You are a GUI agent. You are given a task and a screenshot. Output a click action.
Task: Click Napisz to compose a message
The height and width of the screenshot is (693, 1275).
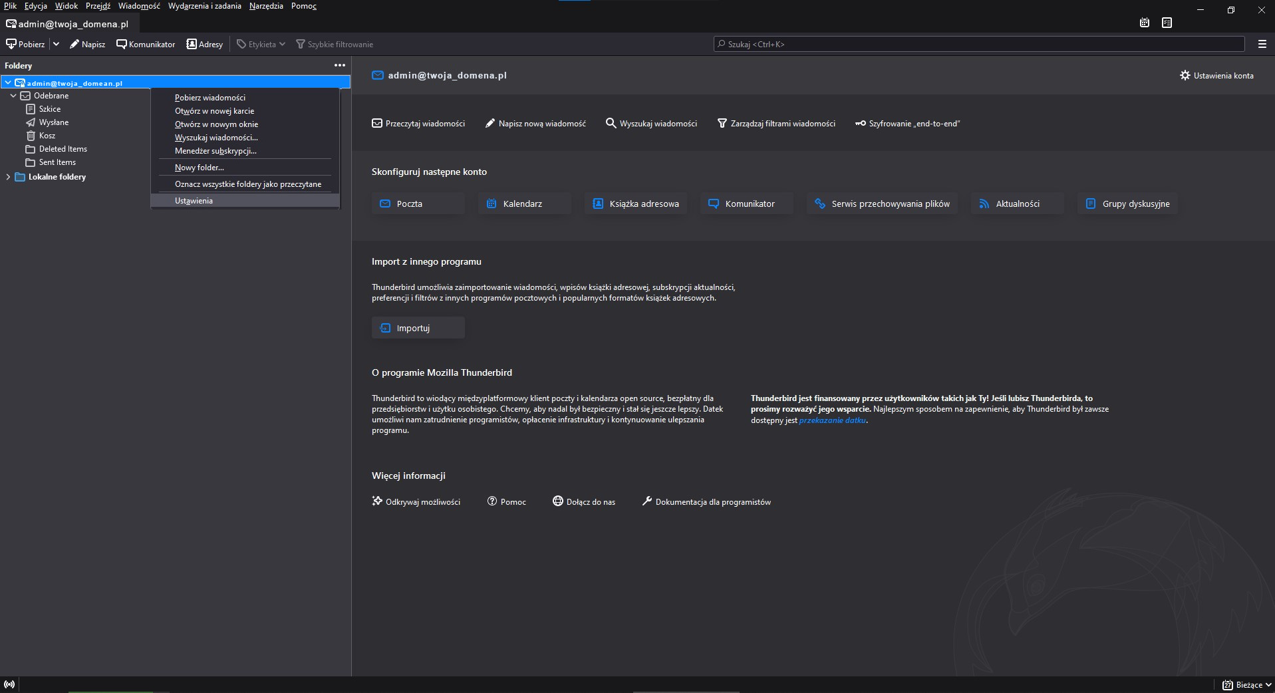point(88,44)
